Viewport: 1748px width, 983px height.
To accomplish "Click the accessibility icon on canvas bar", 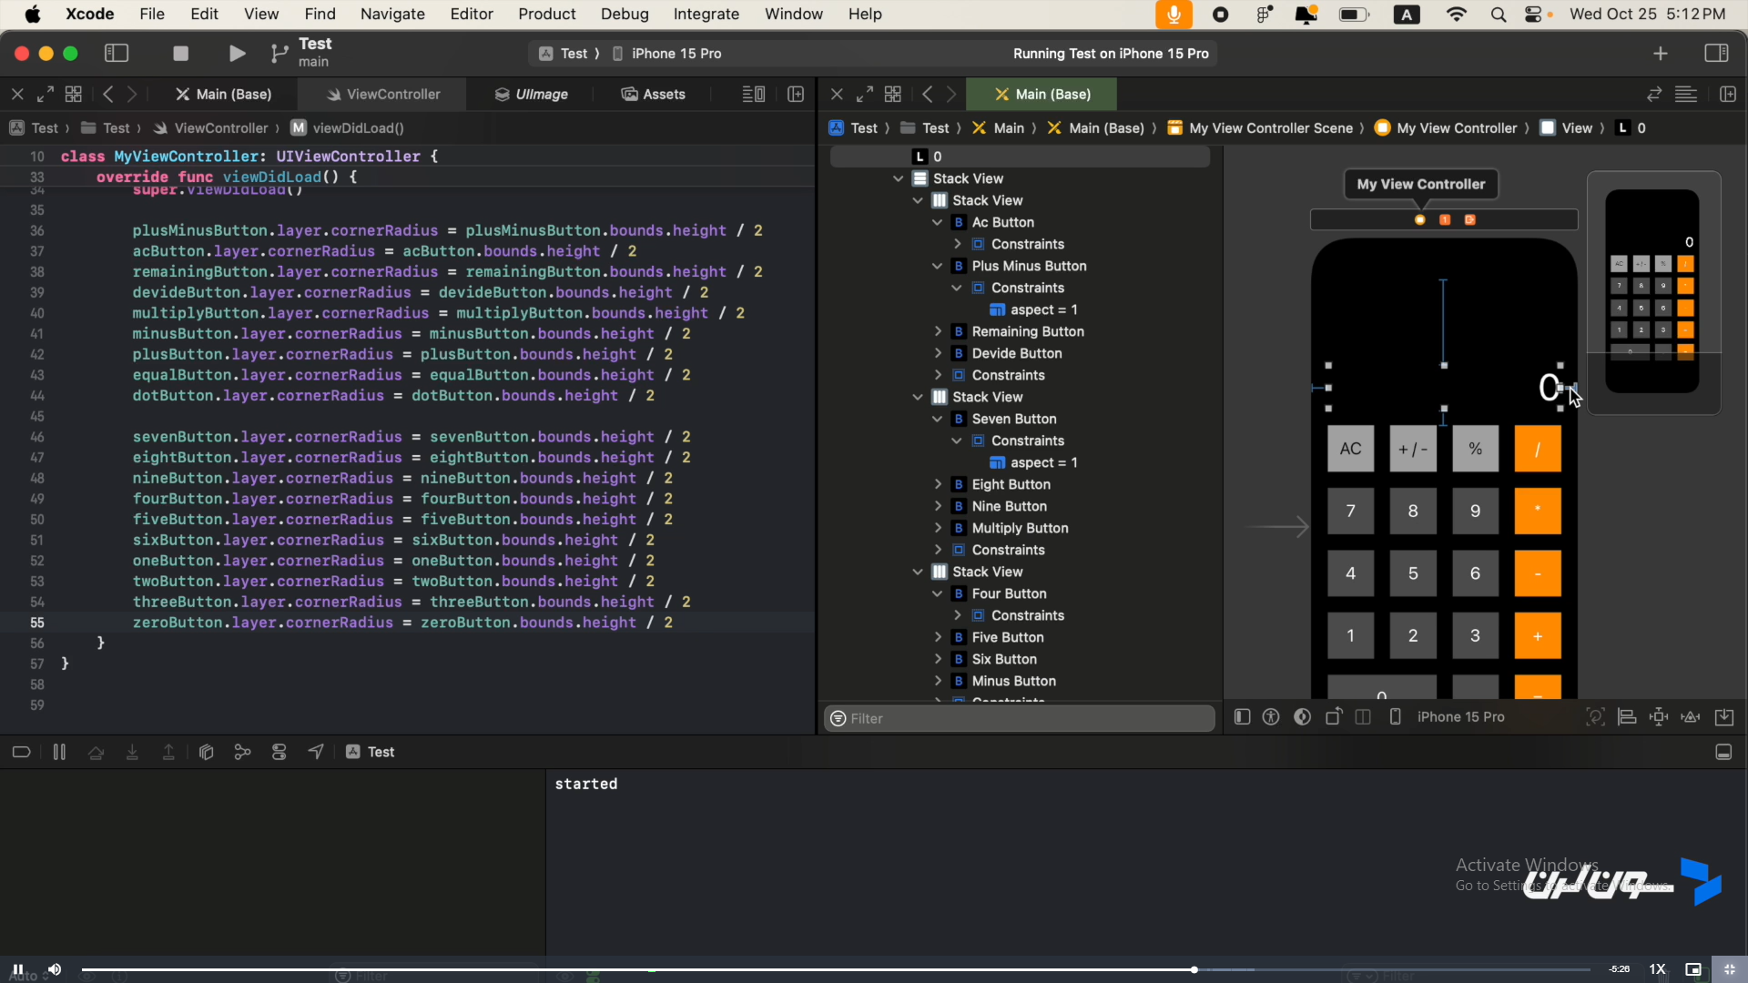I will (x=1272, y=717).
